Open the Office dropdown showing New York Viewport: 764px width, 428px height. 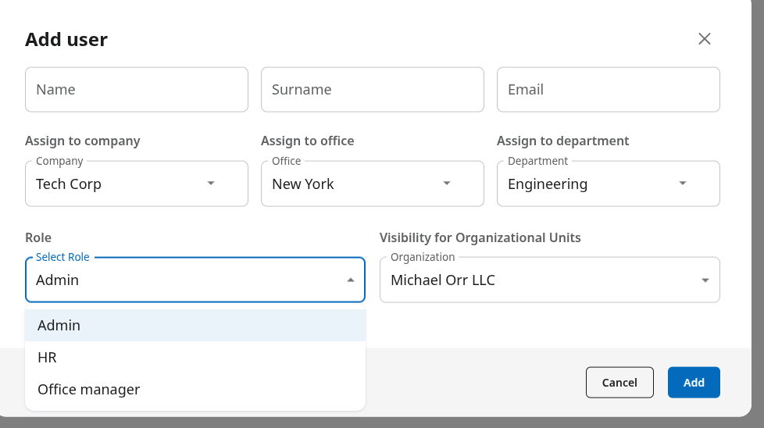(352, 184)
